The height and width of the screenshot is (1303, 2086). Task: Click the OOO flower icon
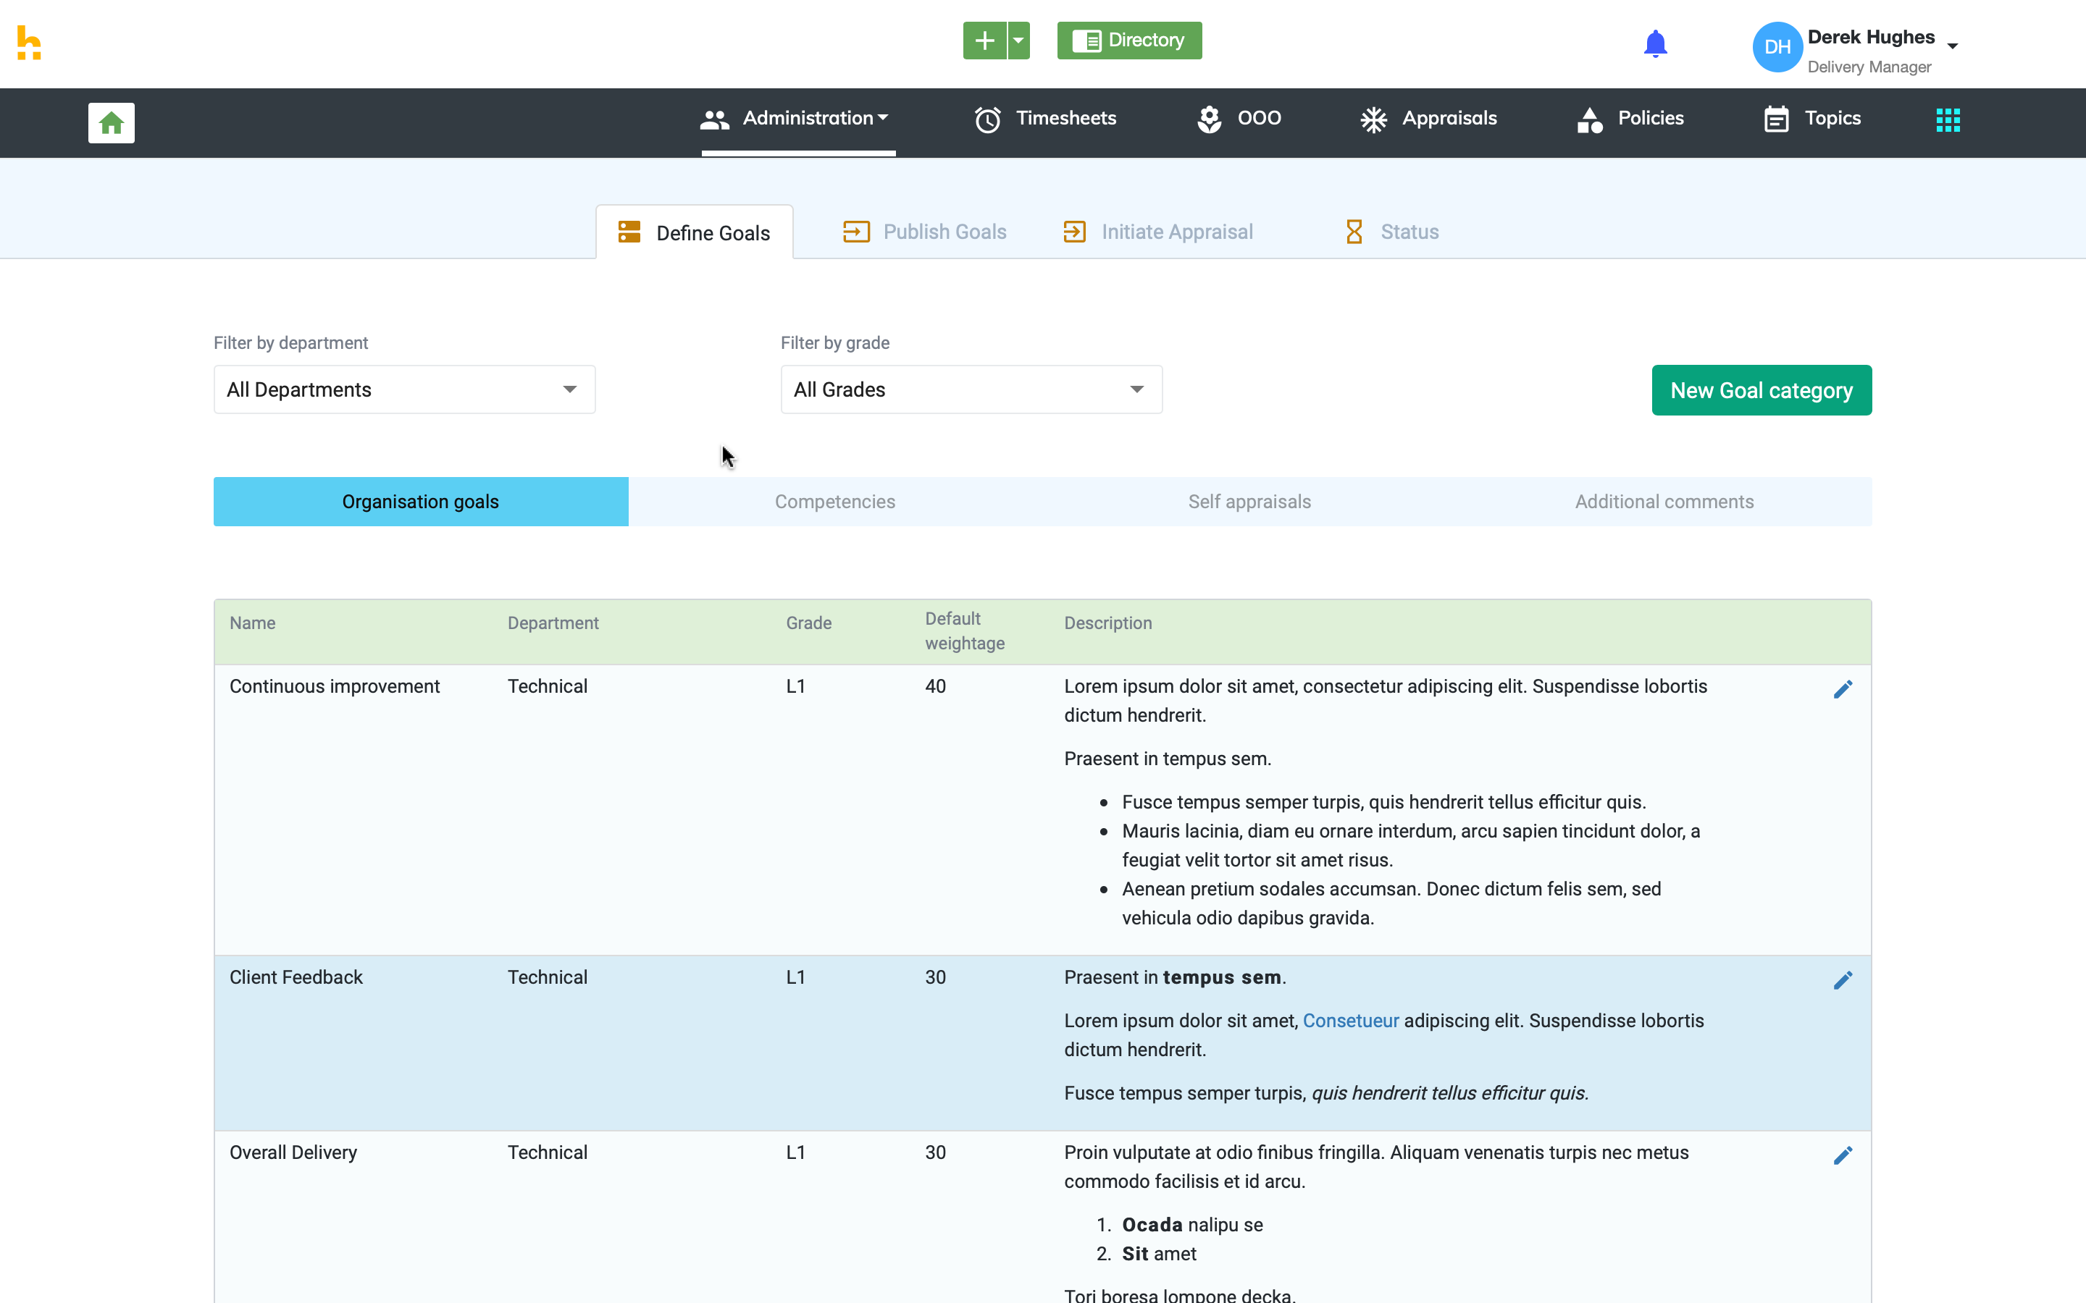coord(1210,119)
